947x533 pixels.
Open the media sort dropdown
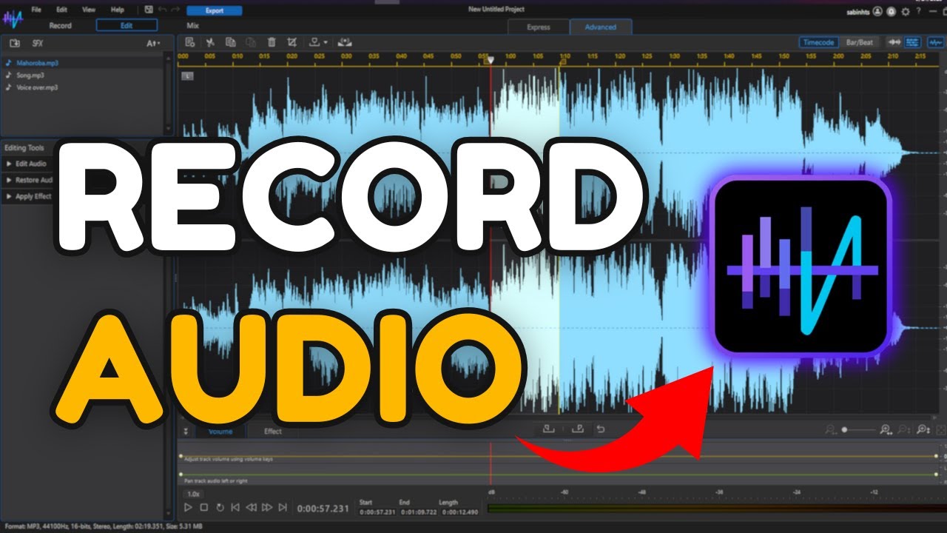(x=153, y=44)
